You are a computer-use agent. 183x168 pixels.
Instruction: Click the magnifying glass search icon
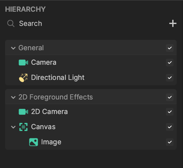click(x=11, y=23)
